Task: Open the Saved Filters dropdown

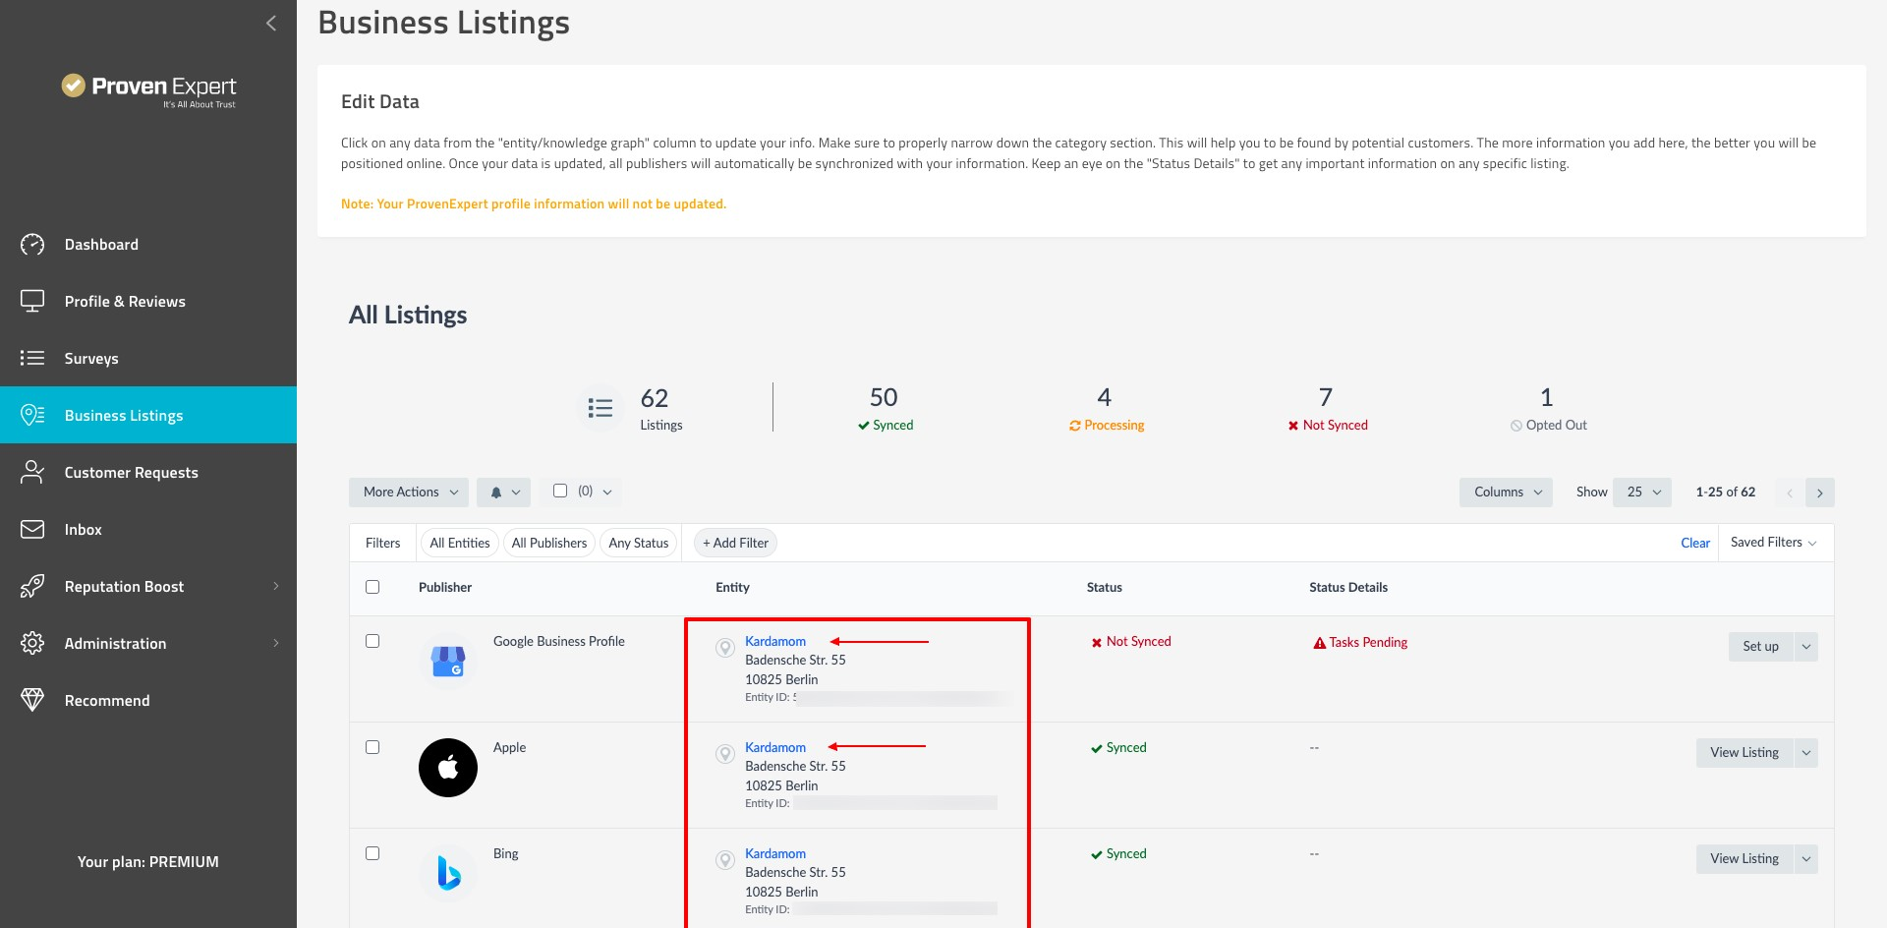Action: (x=1774, y=543)
